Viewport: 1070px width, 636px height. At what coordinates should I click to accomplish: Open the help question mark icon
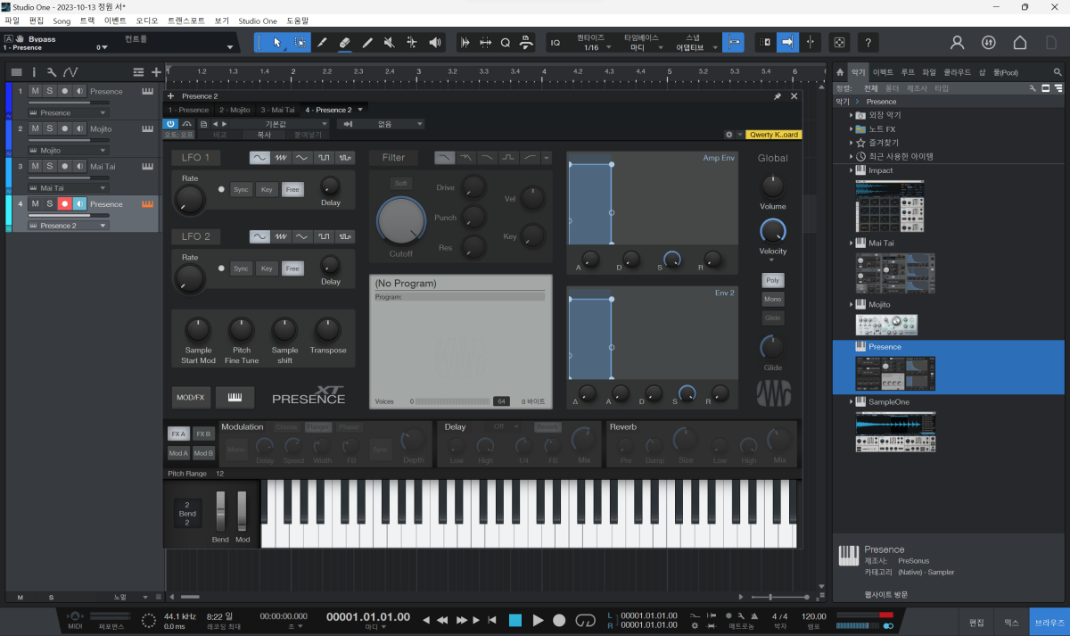click(868, 42)
